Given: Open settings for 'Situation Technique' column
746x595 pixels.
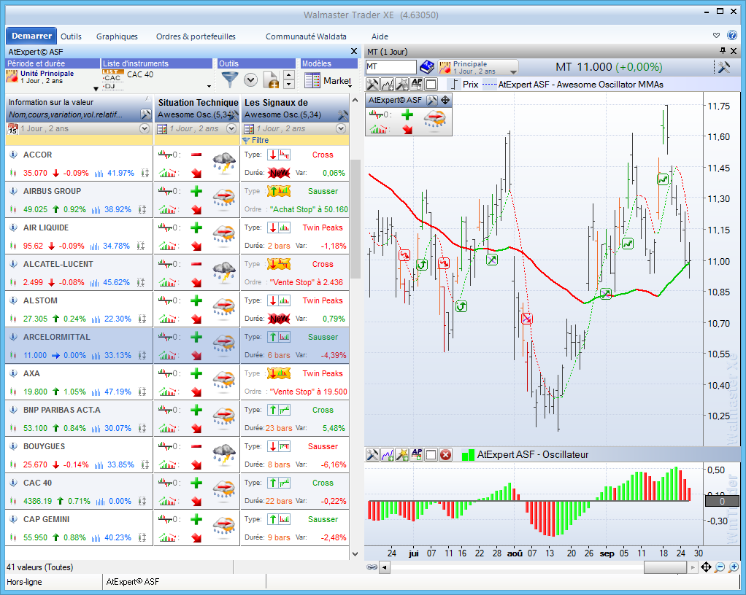Looking at the screenshot, I should pyautogui.click(x=234, y=114).
